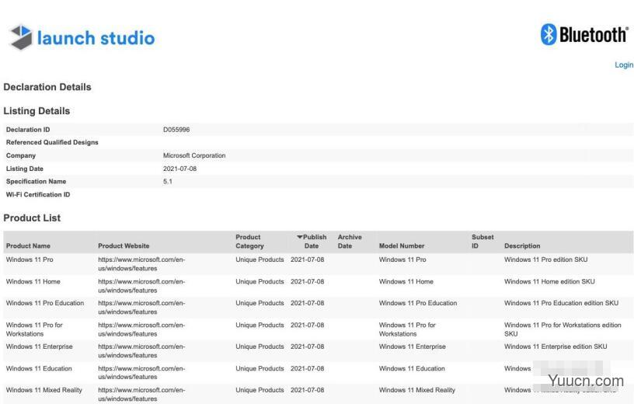Open Windows 11 Pro for Workstations URL
Image resolution: width=634 pixels, height=404 pixels.
(x=141, y=329)
